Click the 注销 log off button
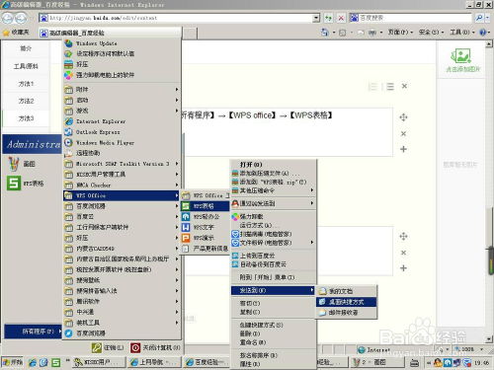 (x=108, y=347)
